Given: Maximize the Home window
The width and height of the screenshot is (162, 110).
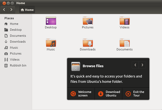Looking at the screenshot, I should pos(12,3).
